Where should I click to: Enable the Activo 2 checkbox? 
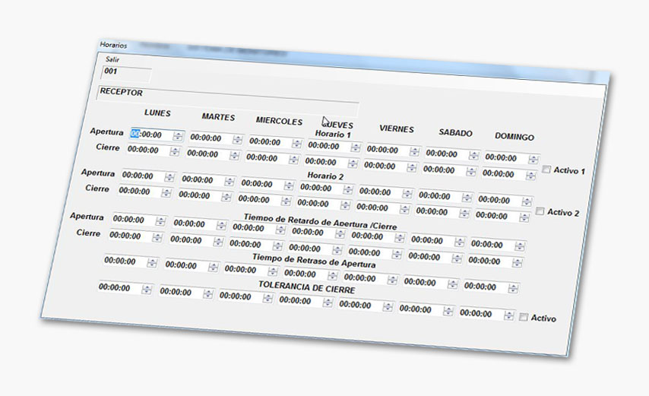(x=540, y=211)
